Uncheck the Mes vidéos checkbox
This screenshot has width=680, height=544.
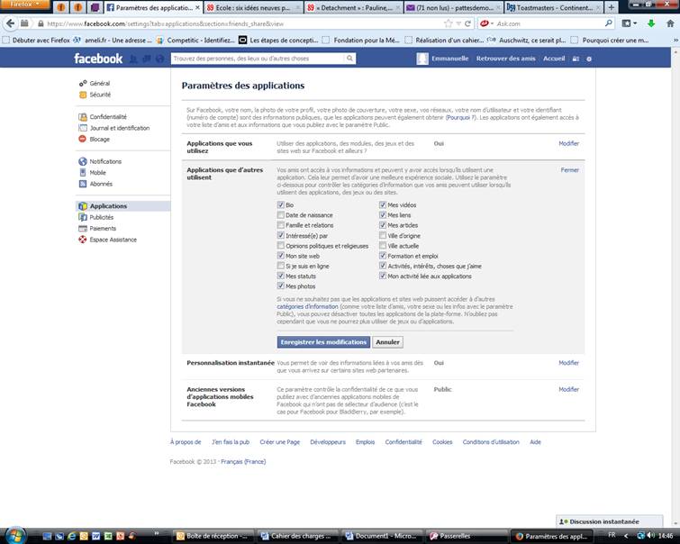point(383,204)
